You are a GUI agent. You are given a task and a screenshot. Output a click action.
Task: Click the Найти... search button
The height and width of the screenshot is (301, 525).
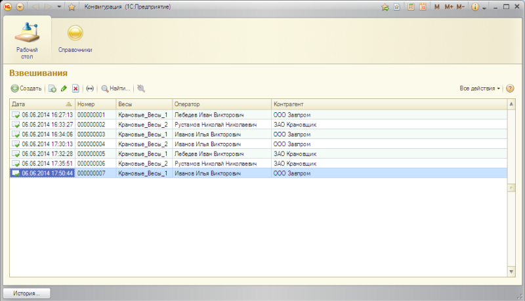point(115,89)
